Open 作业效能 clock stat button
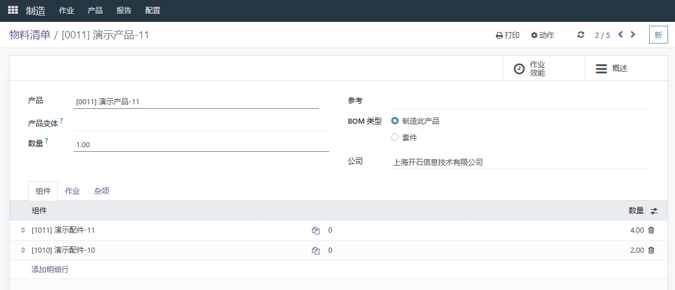 543,68
